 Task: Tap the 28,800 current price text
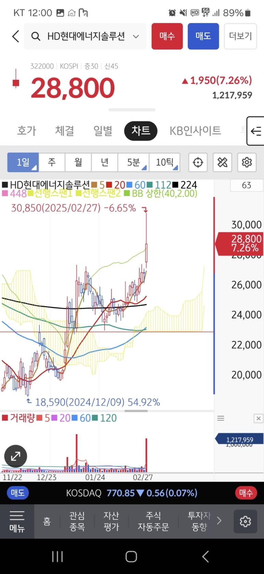click(x=73, y=88)
